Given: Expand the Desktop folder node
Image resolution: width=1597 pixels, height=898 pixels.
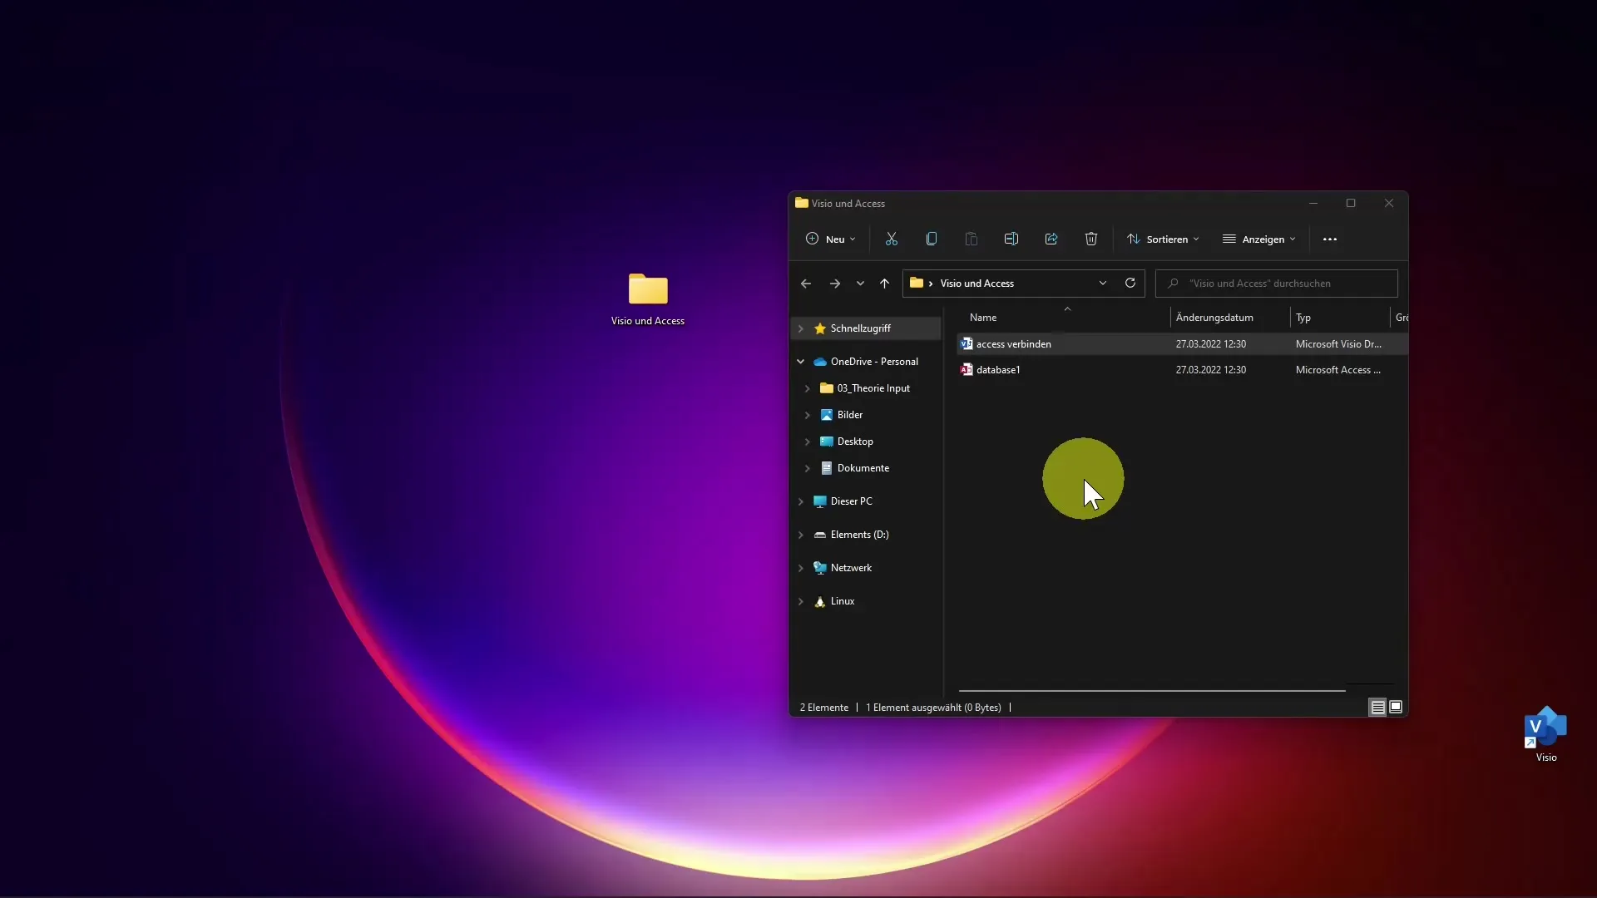Looking at the screenshot, I should click(808, 442).
